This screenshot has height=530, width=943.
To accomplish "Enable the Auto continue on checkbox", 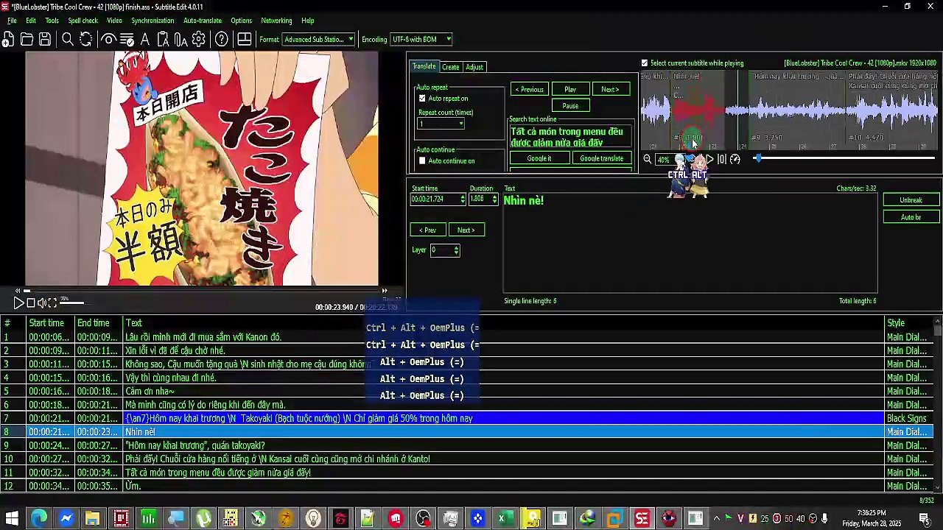I will (422, 161).
